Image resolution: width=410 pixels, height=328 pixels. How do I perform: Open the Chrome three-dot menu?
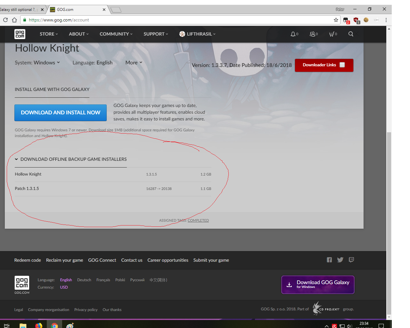point(386,20)
